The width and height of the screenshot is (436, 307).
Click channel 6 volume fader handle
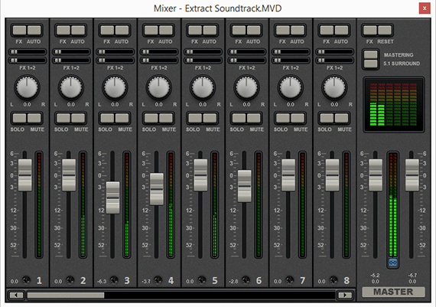[x=245, y=186]
